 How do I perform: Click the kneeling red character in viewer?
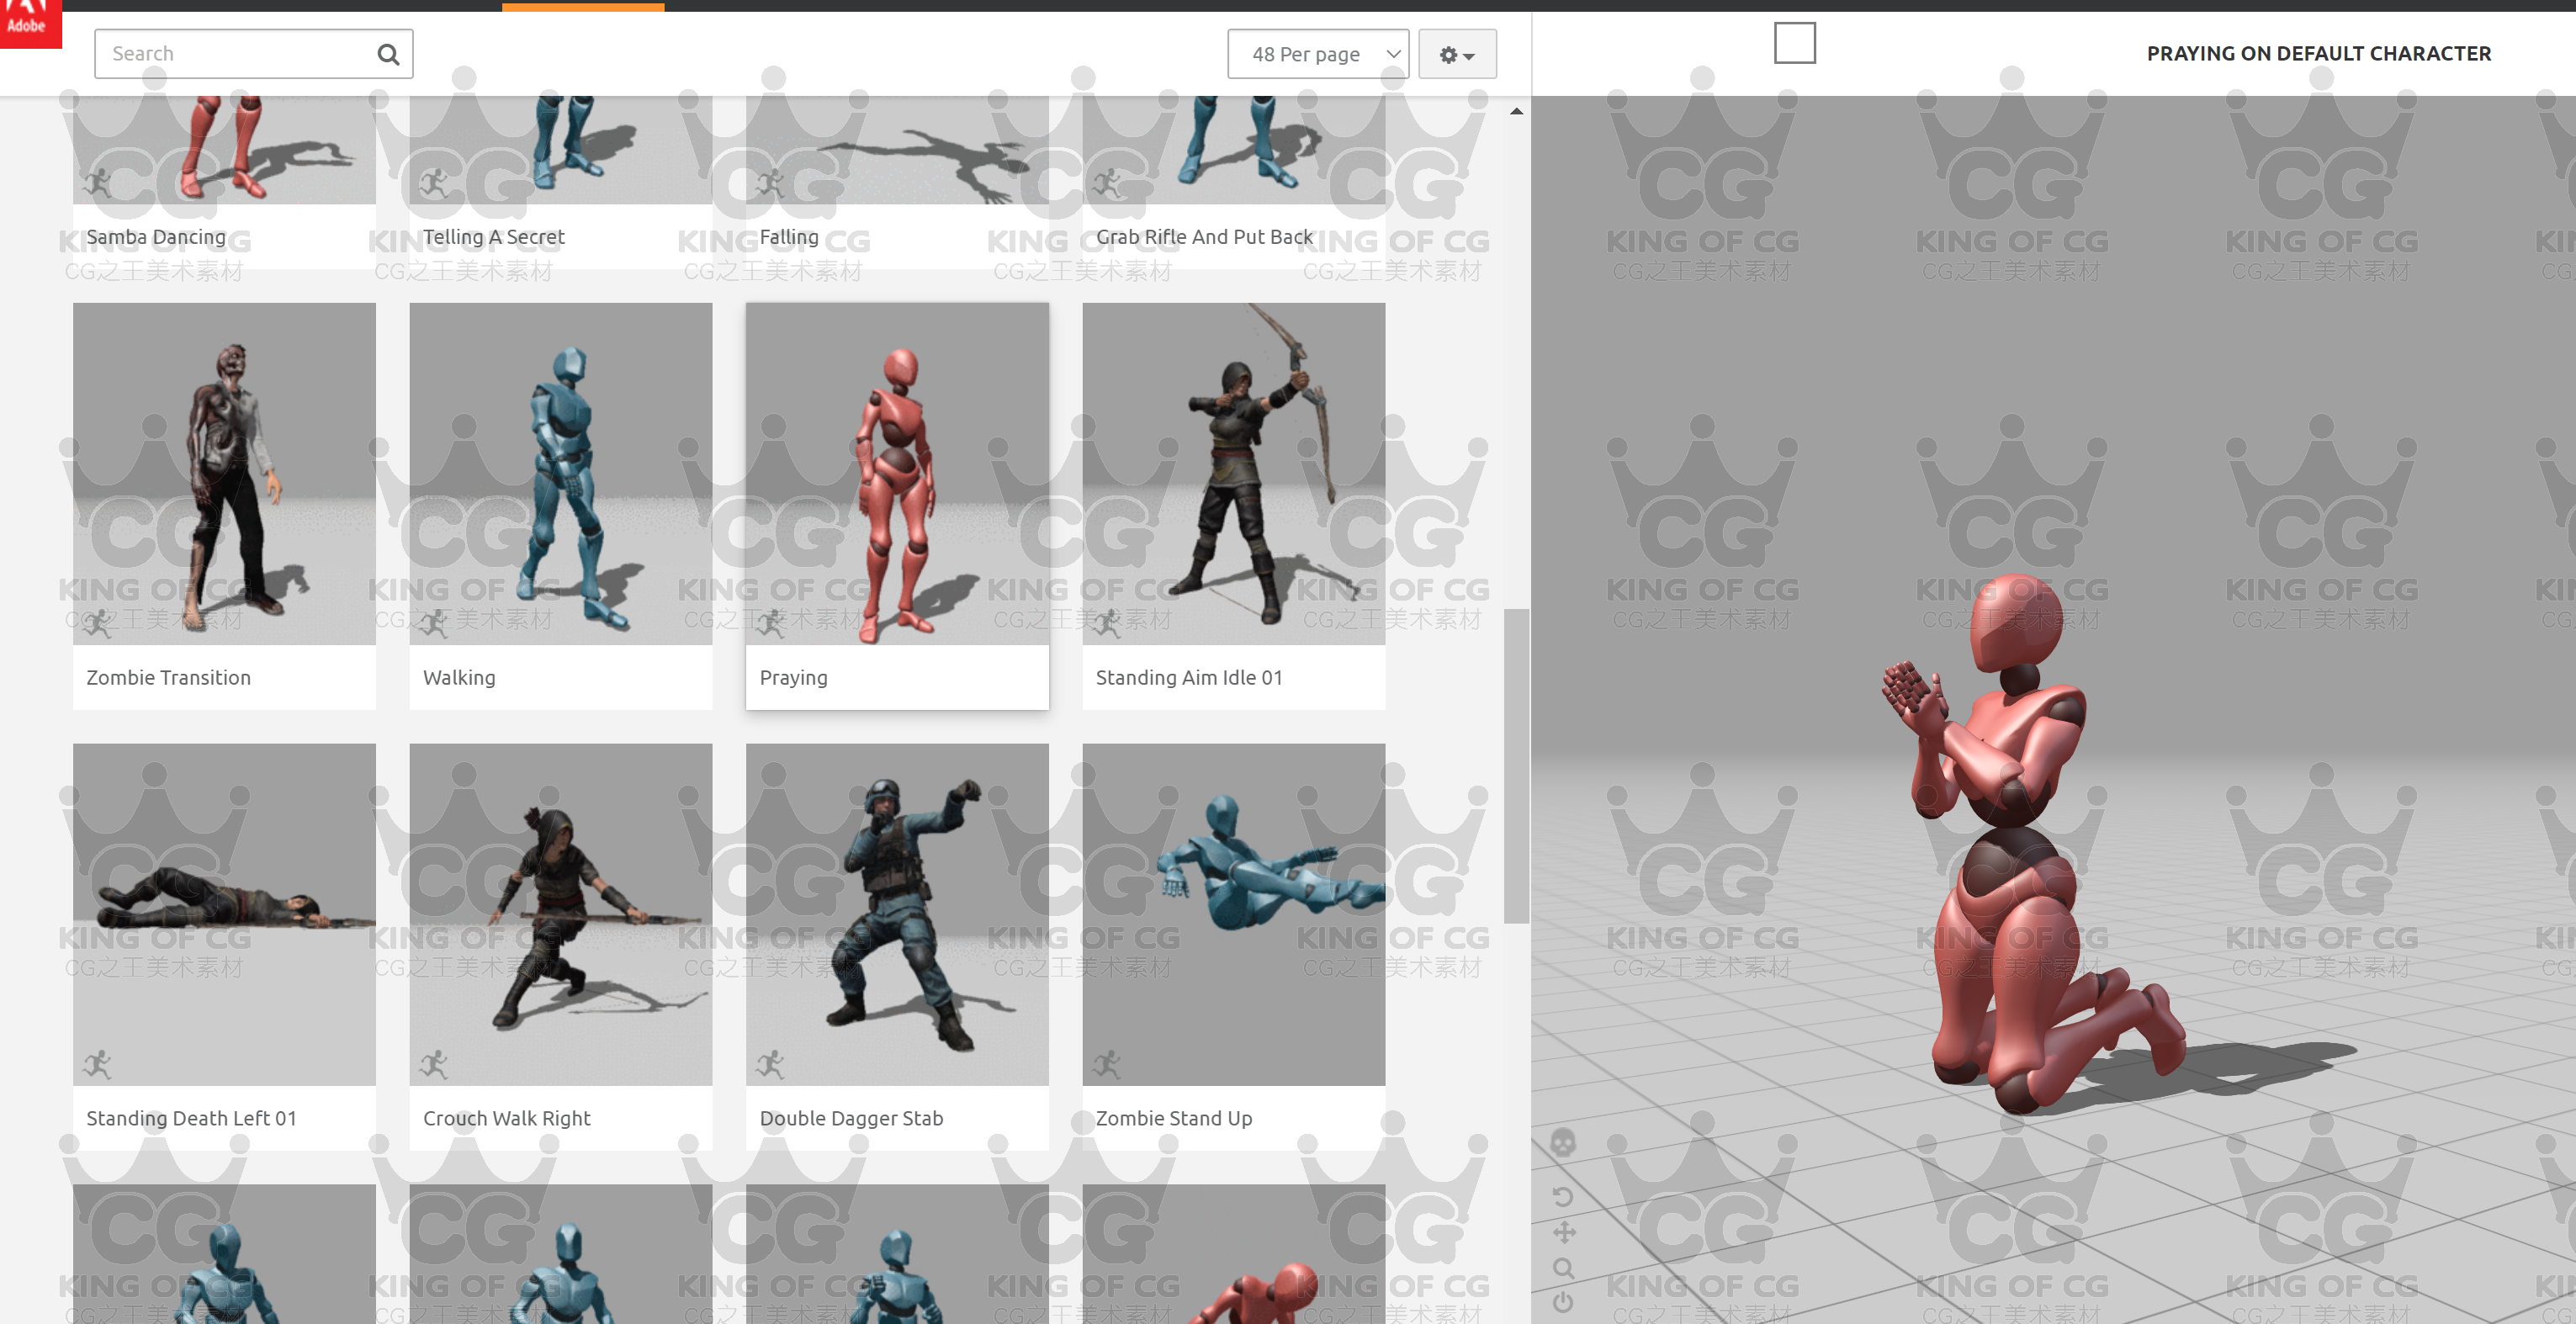2020,845
